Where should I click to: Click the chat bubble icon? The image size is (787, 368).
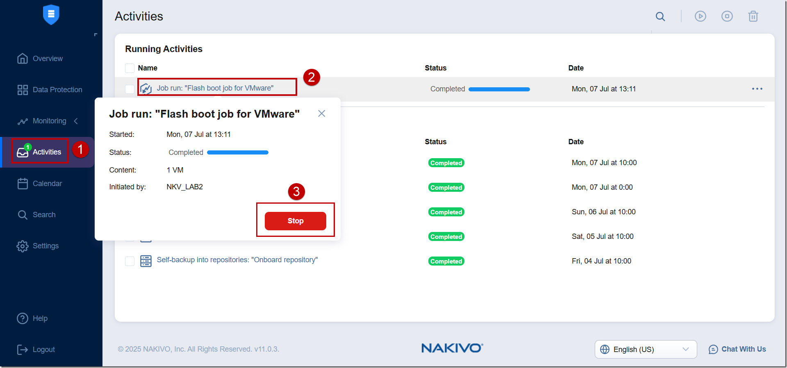713,349
